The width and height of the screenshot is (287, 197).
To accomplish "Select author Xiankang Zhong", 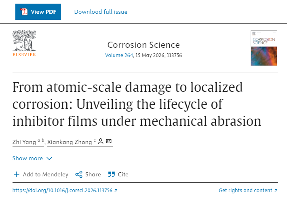I will pyautogui.click(x=69, y=142).
